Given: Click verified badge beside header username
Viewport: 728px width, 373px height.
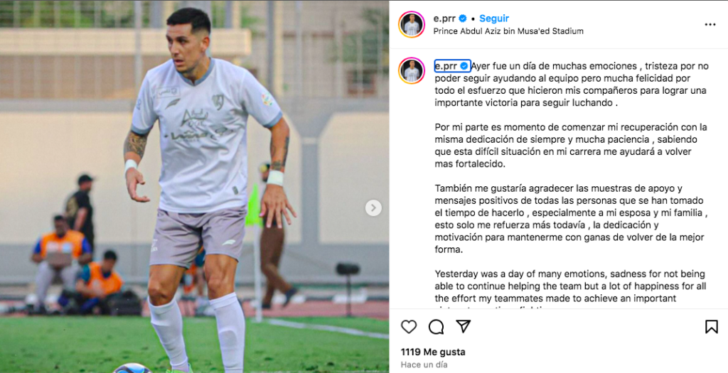Looking at the screenshot, I should point(463,18).
